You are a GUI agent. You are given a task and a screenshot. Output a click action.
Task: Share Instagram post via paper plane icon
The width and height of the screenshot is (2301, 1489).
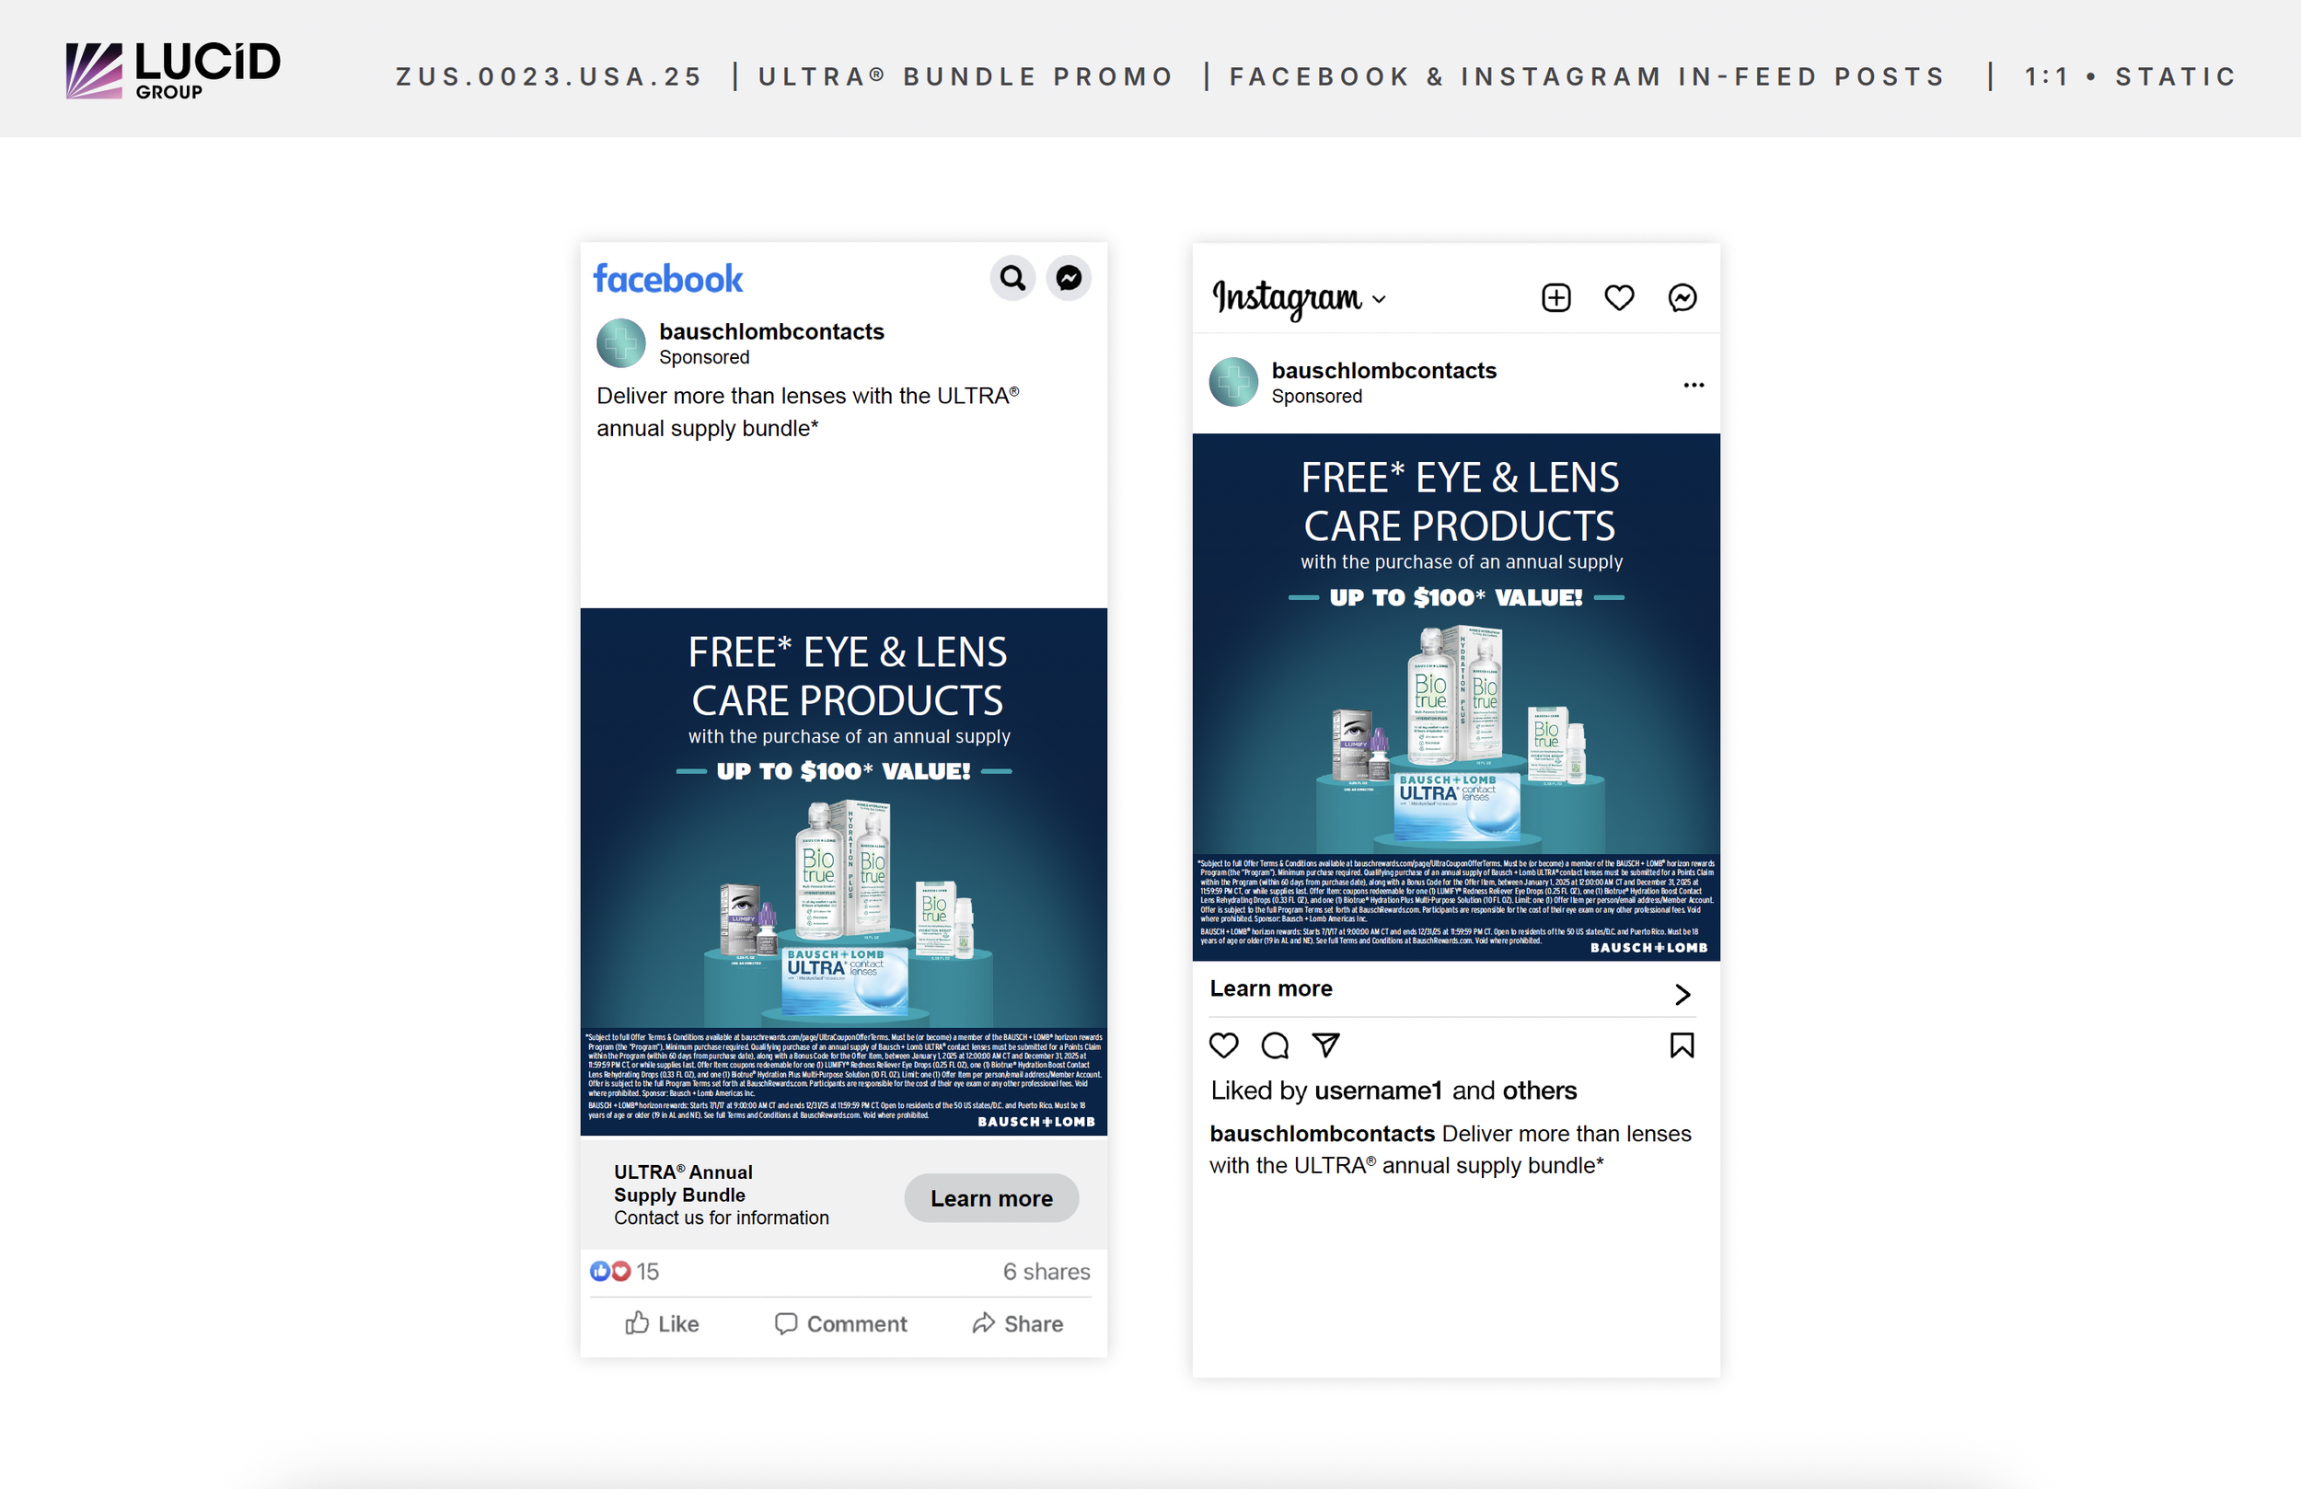(1325, 1045)
